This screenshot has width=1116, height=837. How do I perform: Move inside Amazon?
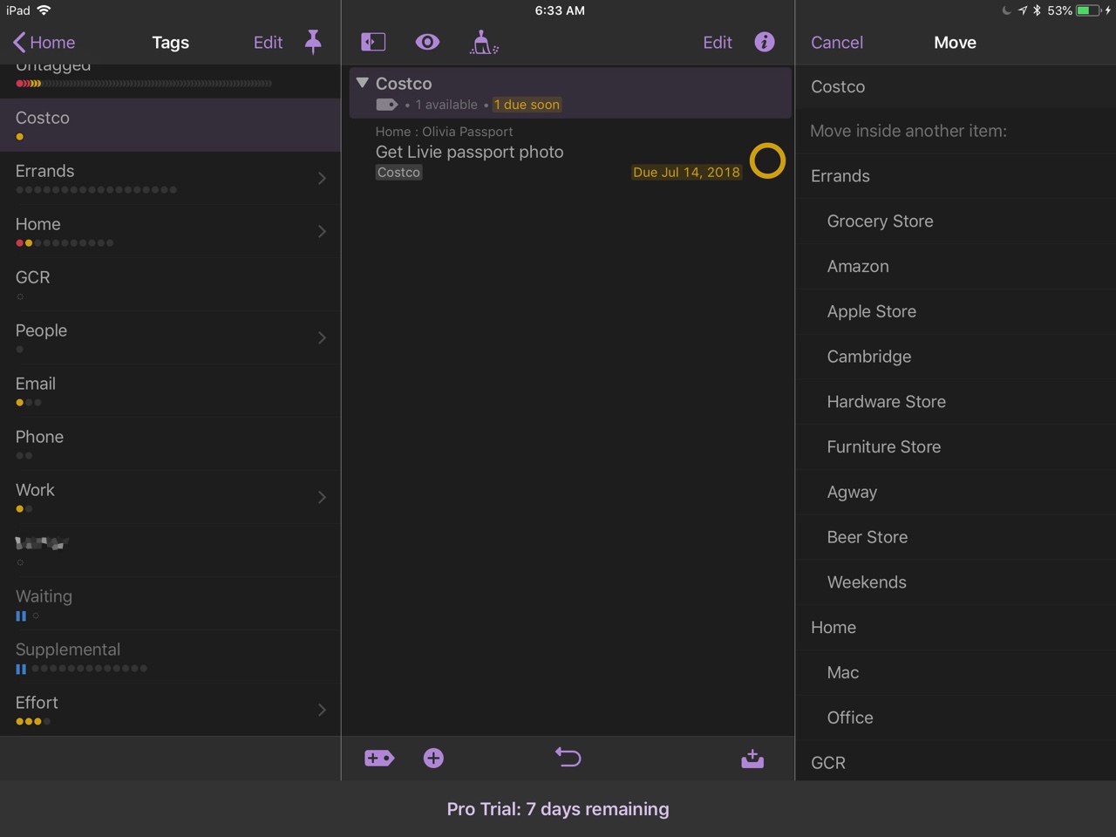[x=956, y=267]
